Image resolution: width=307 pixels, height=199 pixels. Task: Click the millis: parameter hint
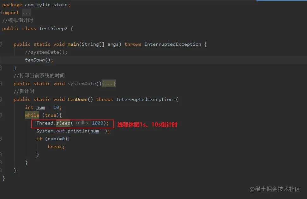coord(82,123)
